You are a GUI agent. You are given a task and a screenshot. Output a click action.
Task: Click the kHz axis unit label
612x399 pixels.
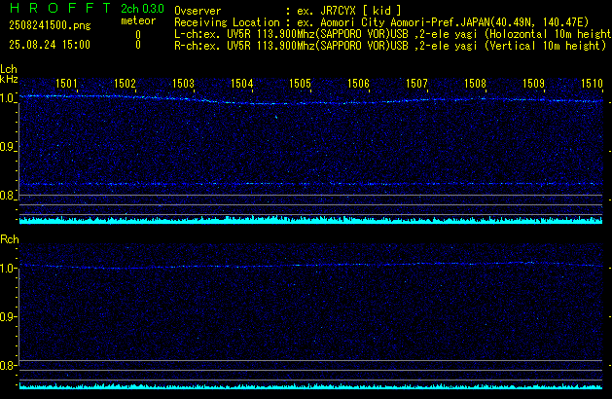tap(9, 79)
